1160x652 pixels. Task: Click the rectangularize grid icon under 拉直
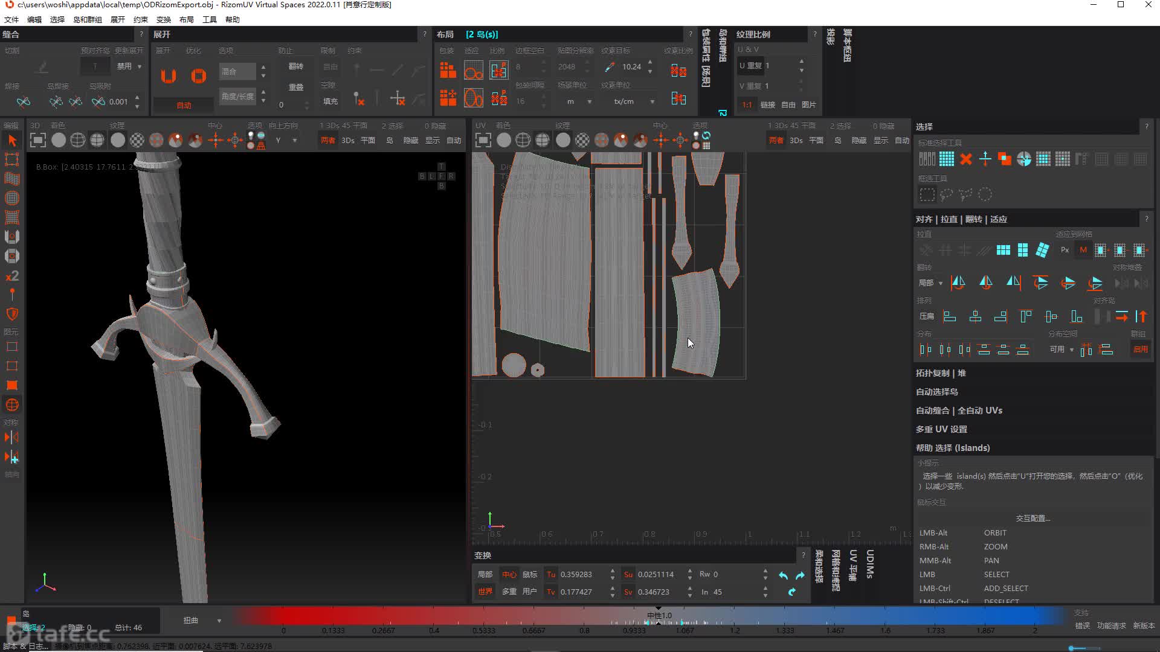pyautogui.click(x=1004, y=250)
